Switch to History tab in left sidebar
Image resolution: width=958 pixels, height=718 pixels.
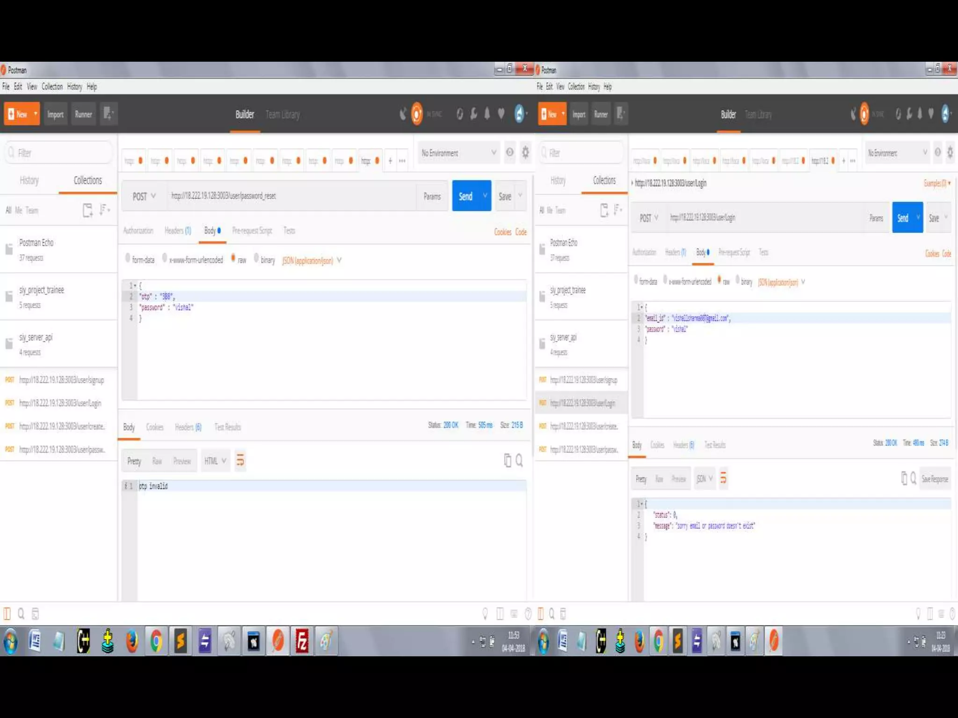point(29,180)
